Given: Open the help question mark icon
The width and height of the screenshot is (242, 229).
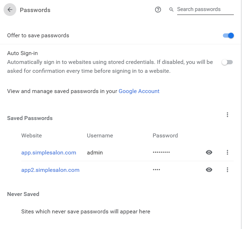Looking at the screenshot, I should coord(158,10).
